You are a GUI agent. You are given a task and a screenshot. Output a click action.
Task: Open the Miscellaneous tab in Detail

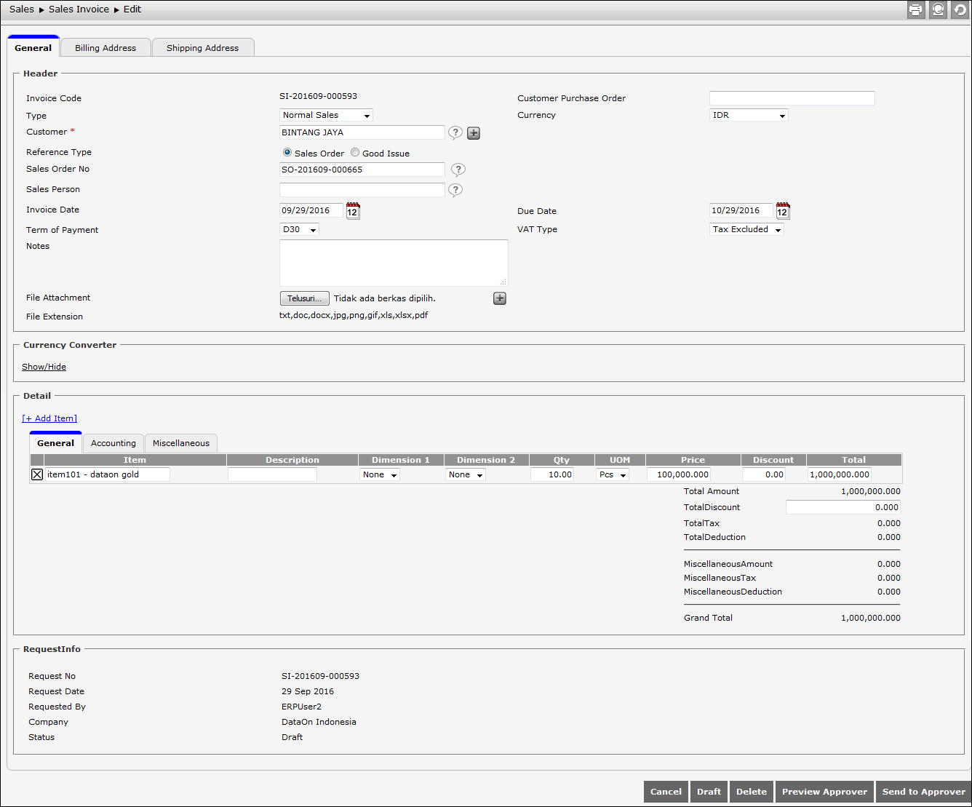[181, 443]
